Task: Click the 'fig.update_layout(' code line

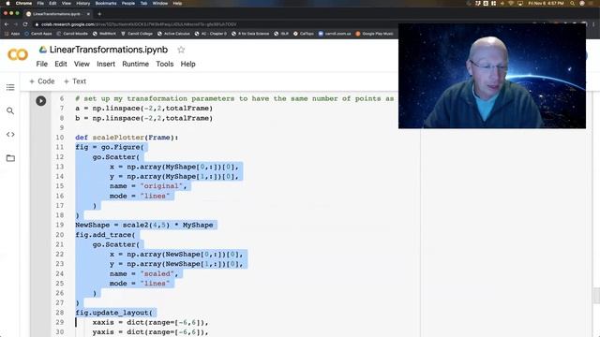Action: 114,313
